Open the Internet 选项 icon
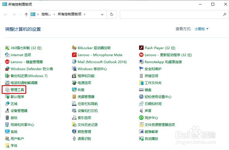This screenshot has height=150, width=229. pyautogui.click(x=7, y=55)
